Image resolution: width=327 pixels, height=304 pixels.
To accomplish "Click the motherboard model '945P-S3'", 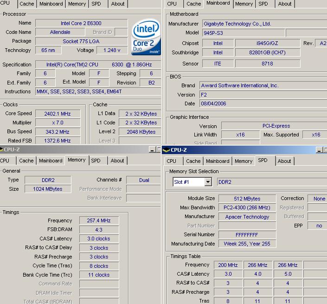I will (244, 33).
